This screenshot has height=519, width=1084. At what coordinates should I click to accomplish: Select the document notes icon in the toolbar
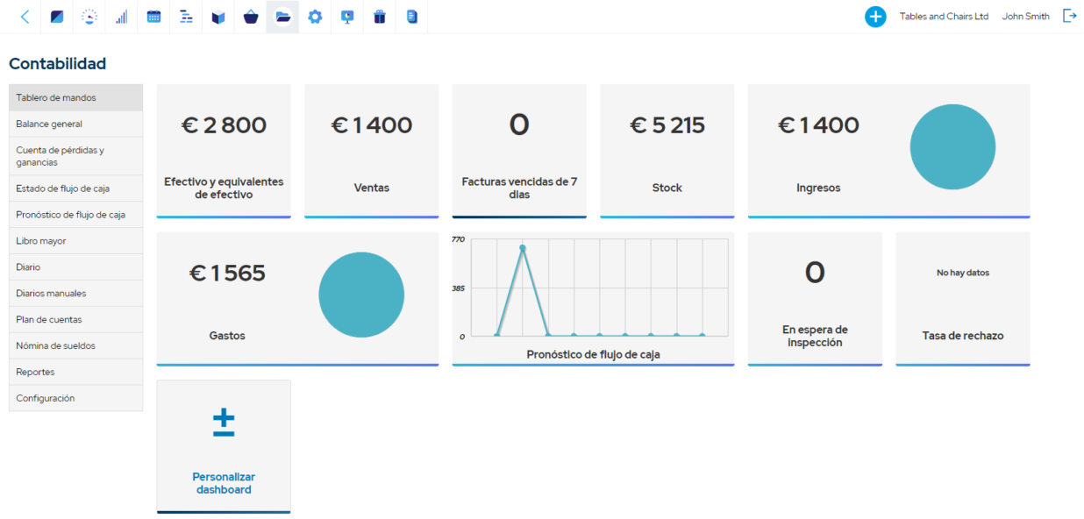pos(411,16)
